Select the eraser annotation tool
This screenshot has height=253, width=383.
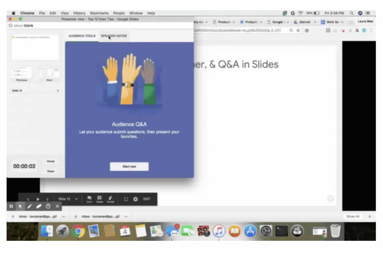(x=39, y=206)
